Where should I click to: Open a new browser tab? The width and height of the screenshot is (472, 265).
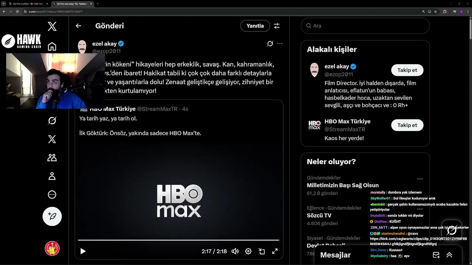pyautogui.click(x=98, y=4)
